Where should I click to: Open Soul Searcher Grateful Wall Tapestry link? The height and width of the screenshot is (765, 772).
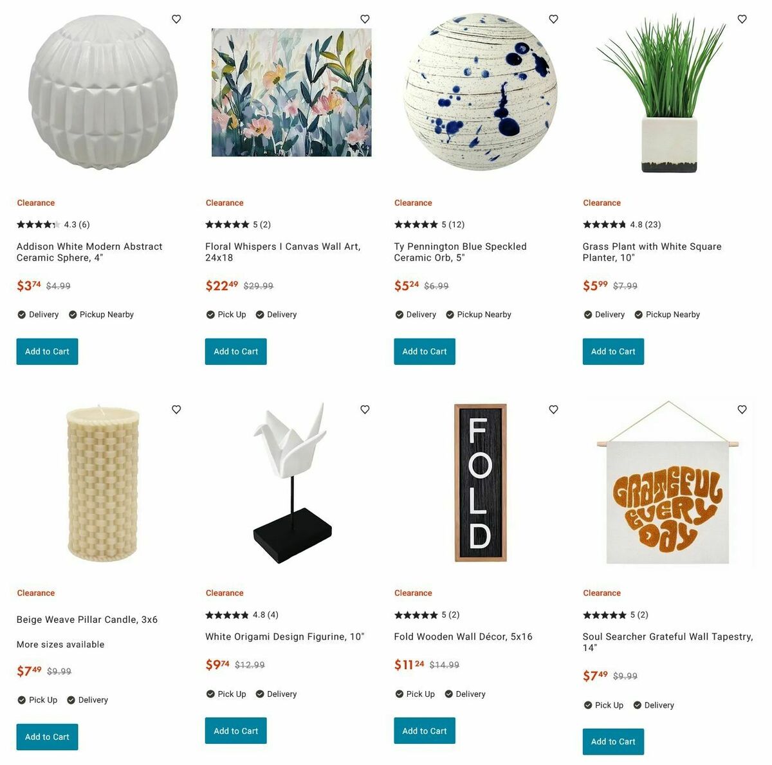click(x=668, y=642)
